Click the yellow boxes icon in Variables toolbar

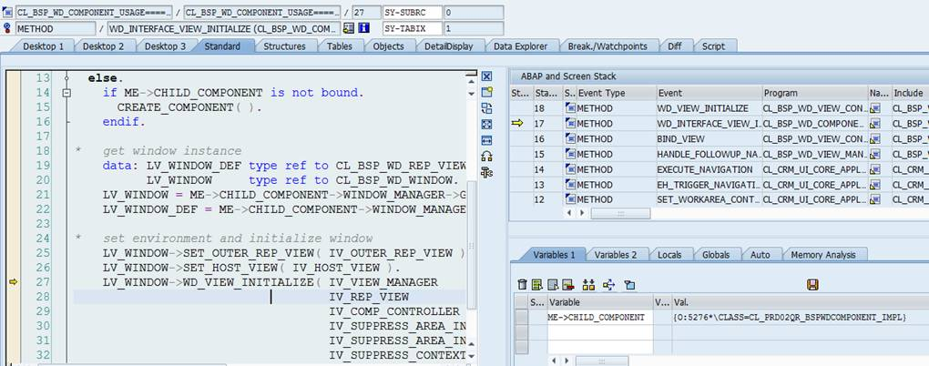point(588,285)
